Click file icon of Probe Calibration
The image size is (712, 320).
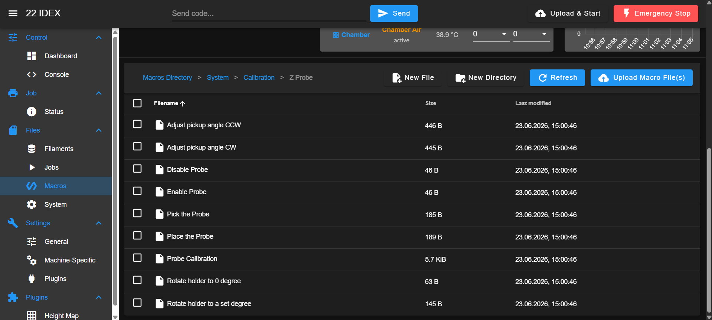pyautogui.click(x=160, y=259)
